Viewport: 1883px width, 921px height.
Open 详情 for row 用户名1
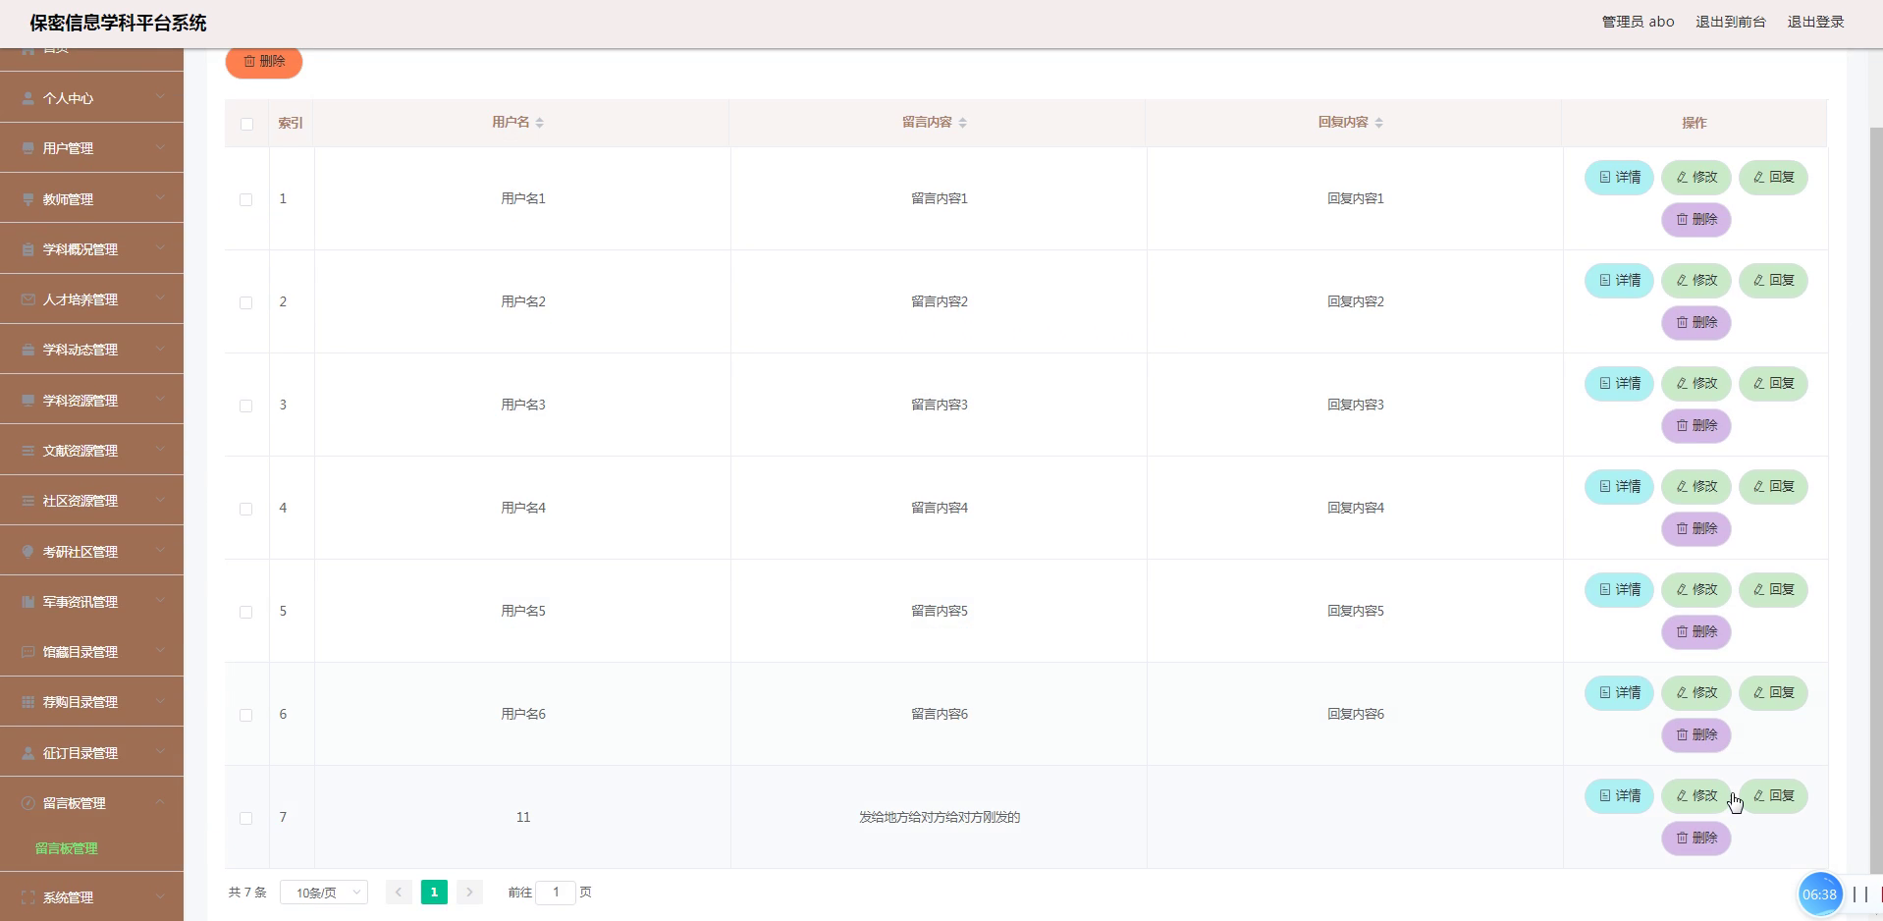[1619, 178]
